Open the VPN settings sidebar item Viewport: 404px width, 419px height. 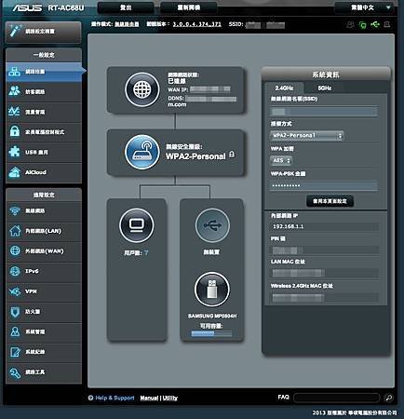[x=44, y=291]
